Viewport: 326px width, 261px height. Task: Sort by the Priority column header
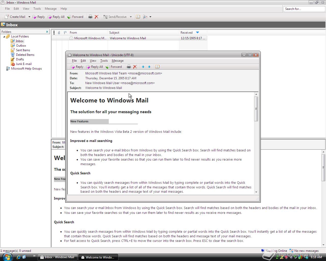[54, 33]
